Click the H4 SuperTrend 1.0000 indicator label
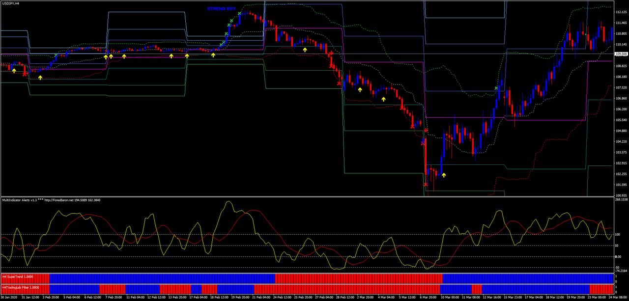Viewport: 629px width, 301px height. (x=17, y=276)
